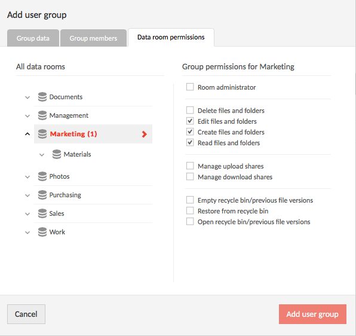
Task: Check Delete files and folders permission
Action: [x=190, y=110]
